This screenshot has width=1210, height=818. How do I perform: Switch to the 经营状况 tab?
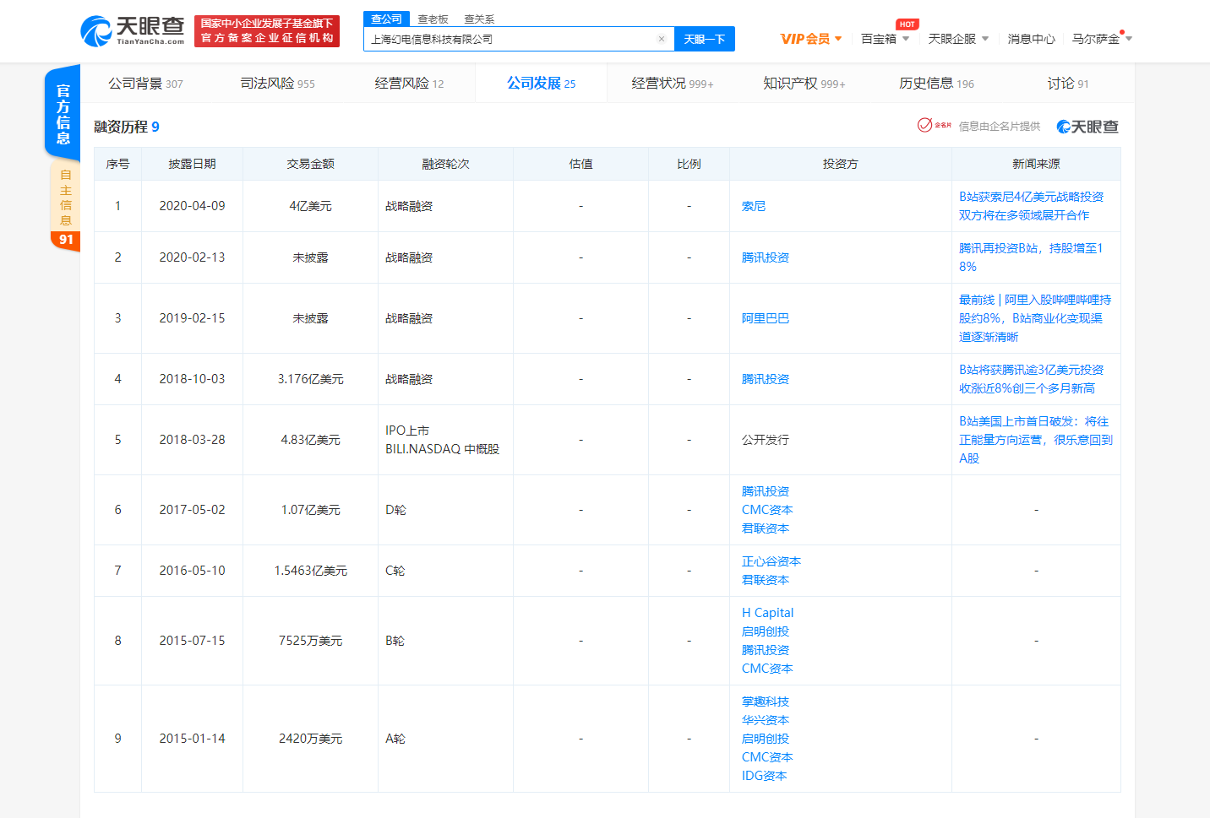pyautogui.click(x=673, y=84)
